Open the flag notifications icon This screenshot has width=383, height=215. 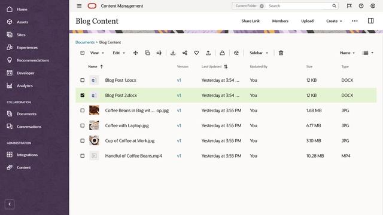point(349,6)
